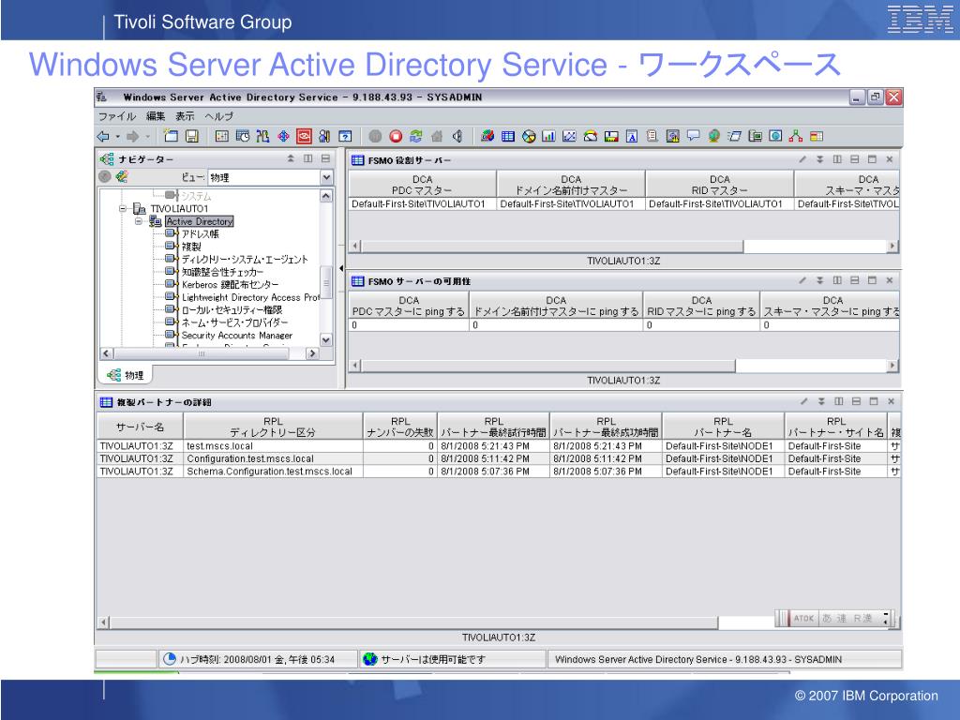Click the double-arrow in ナビゲーター header
Screen dimensions: 960x720
pos(291,158)
